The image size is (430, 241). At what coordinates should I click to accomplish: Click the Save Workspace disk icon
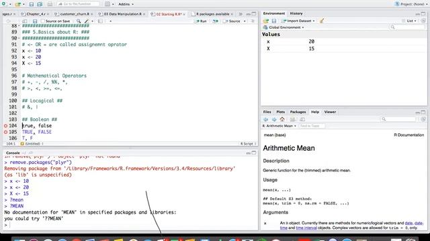point(273,21)
